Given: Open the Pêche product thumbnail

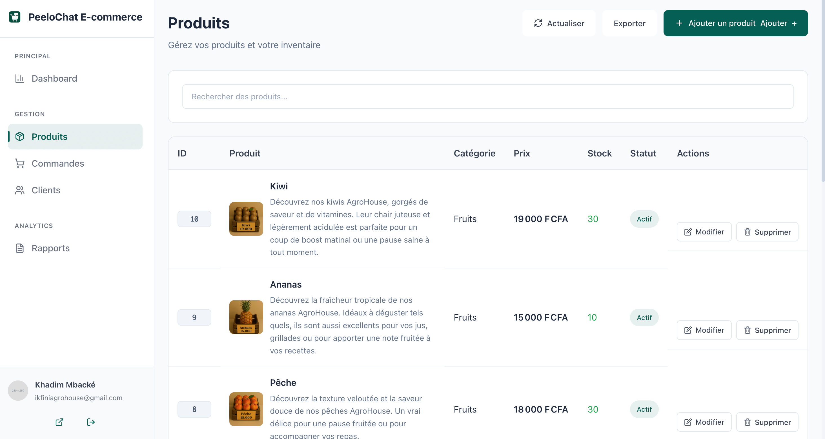Looking at the screenshot, I should tap(246, 409).
